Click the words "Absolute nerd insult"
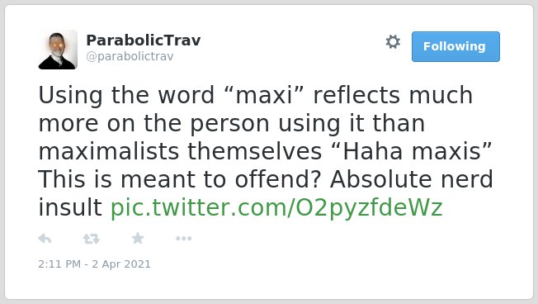538x304 pixels. (x=266, y=193)
